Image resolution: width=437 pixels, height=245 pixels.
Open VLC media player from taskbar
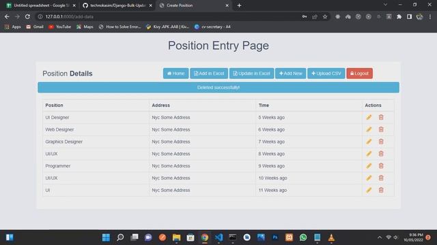pos(331,238)
